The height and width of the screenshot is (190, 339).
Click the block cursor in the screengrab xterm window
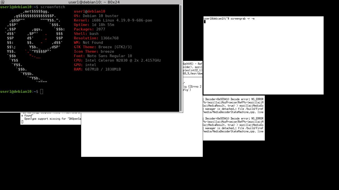pos(205,22)
